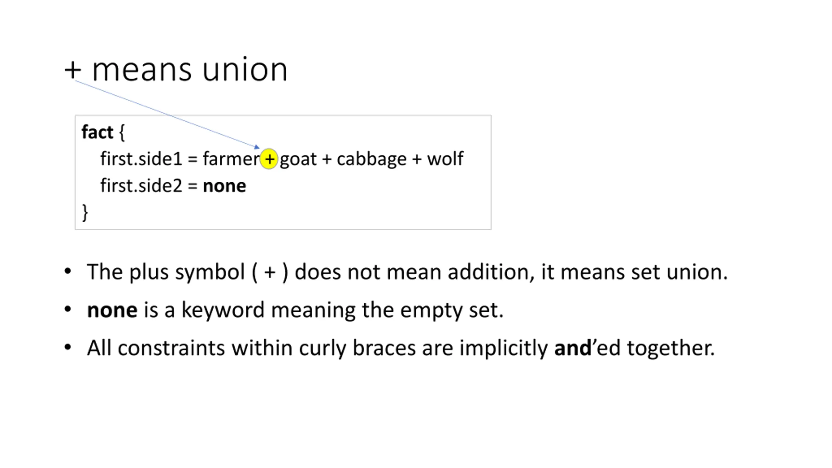Click the plus symbol inside parentheses in bullet
This screenshot has width=832, height=468.
click(270, 272)
